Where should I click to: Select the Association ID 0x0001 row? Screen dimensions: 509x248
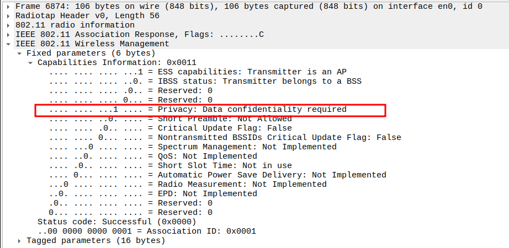pyautogui.click(x=147, y=231)
